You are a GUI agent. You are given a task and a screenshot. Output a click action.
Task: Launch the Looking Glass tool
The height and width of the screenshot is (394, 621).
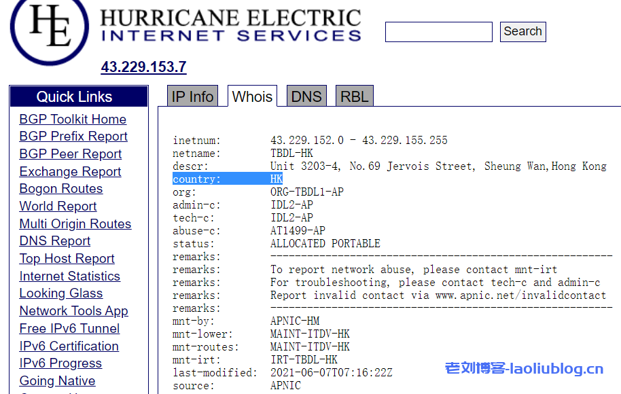pos(60,293)
